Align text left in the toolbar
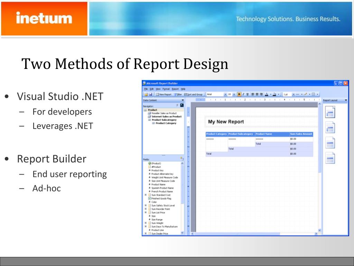354x266 pixels. click(253, 94)
